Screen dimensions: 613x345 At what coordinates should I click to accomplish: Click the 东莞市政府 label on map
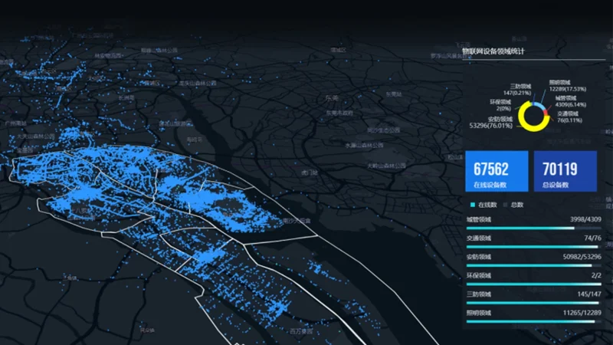pyautogui.click(x=339, y=113)
